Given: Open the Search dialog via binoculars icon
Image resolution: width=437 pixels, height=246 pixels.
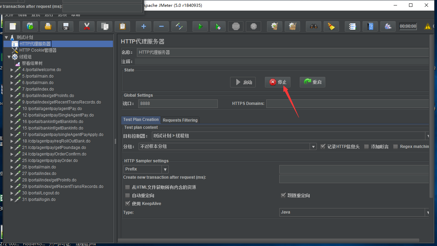Looking at the screenshot, I should coord(313,26).
